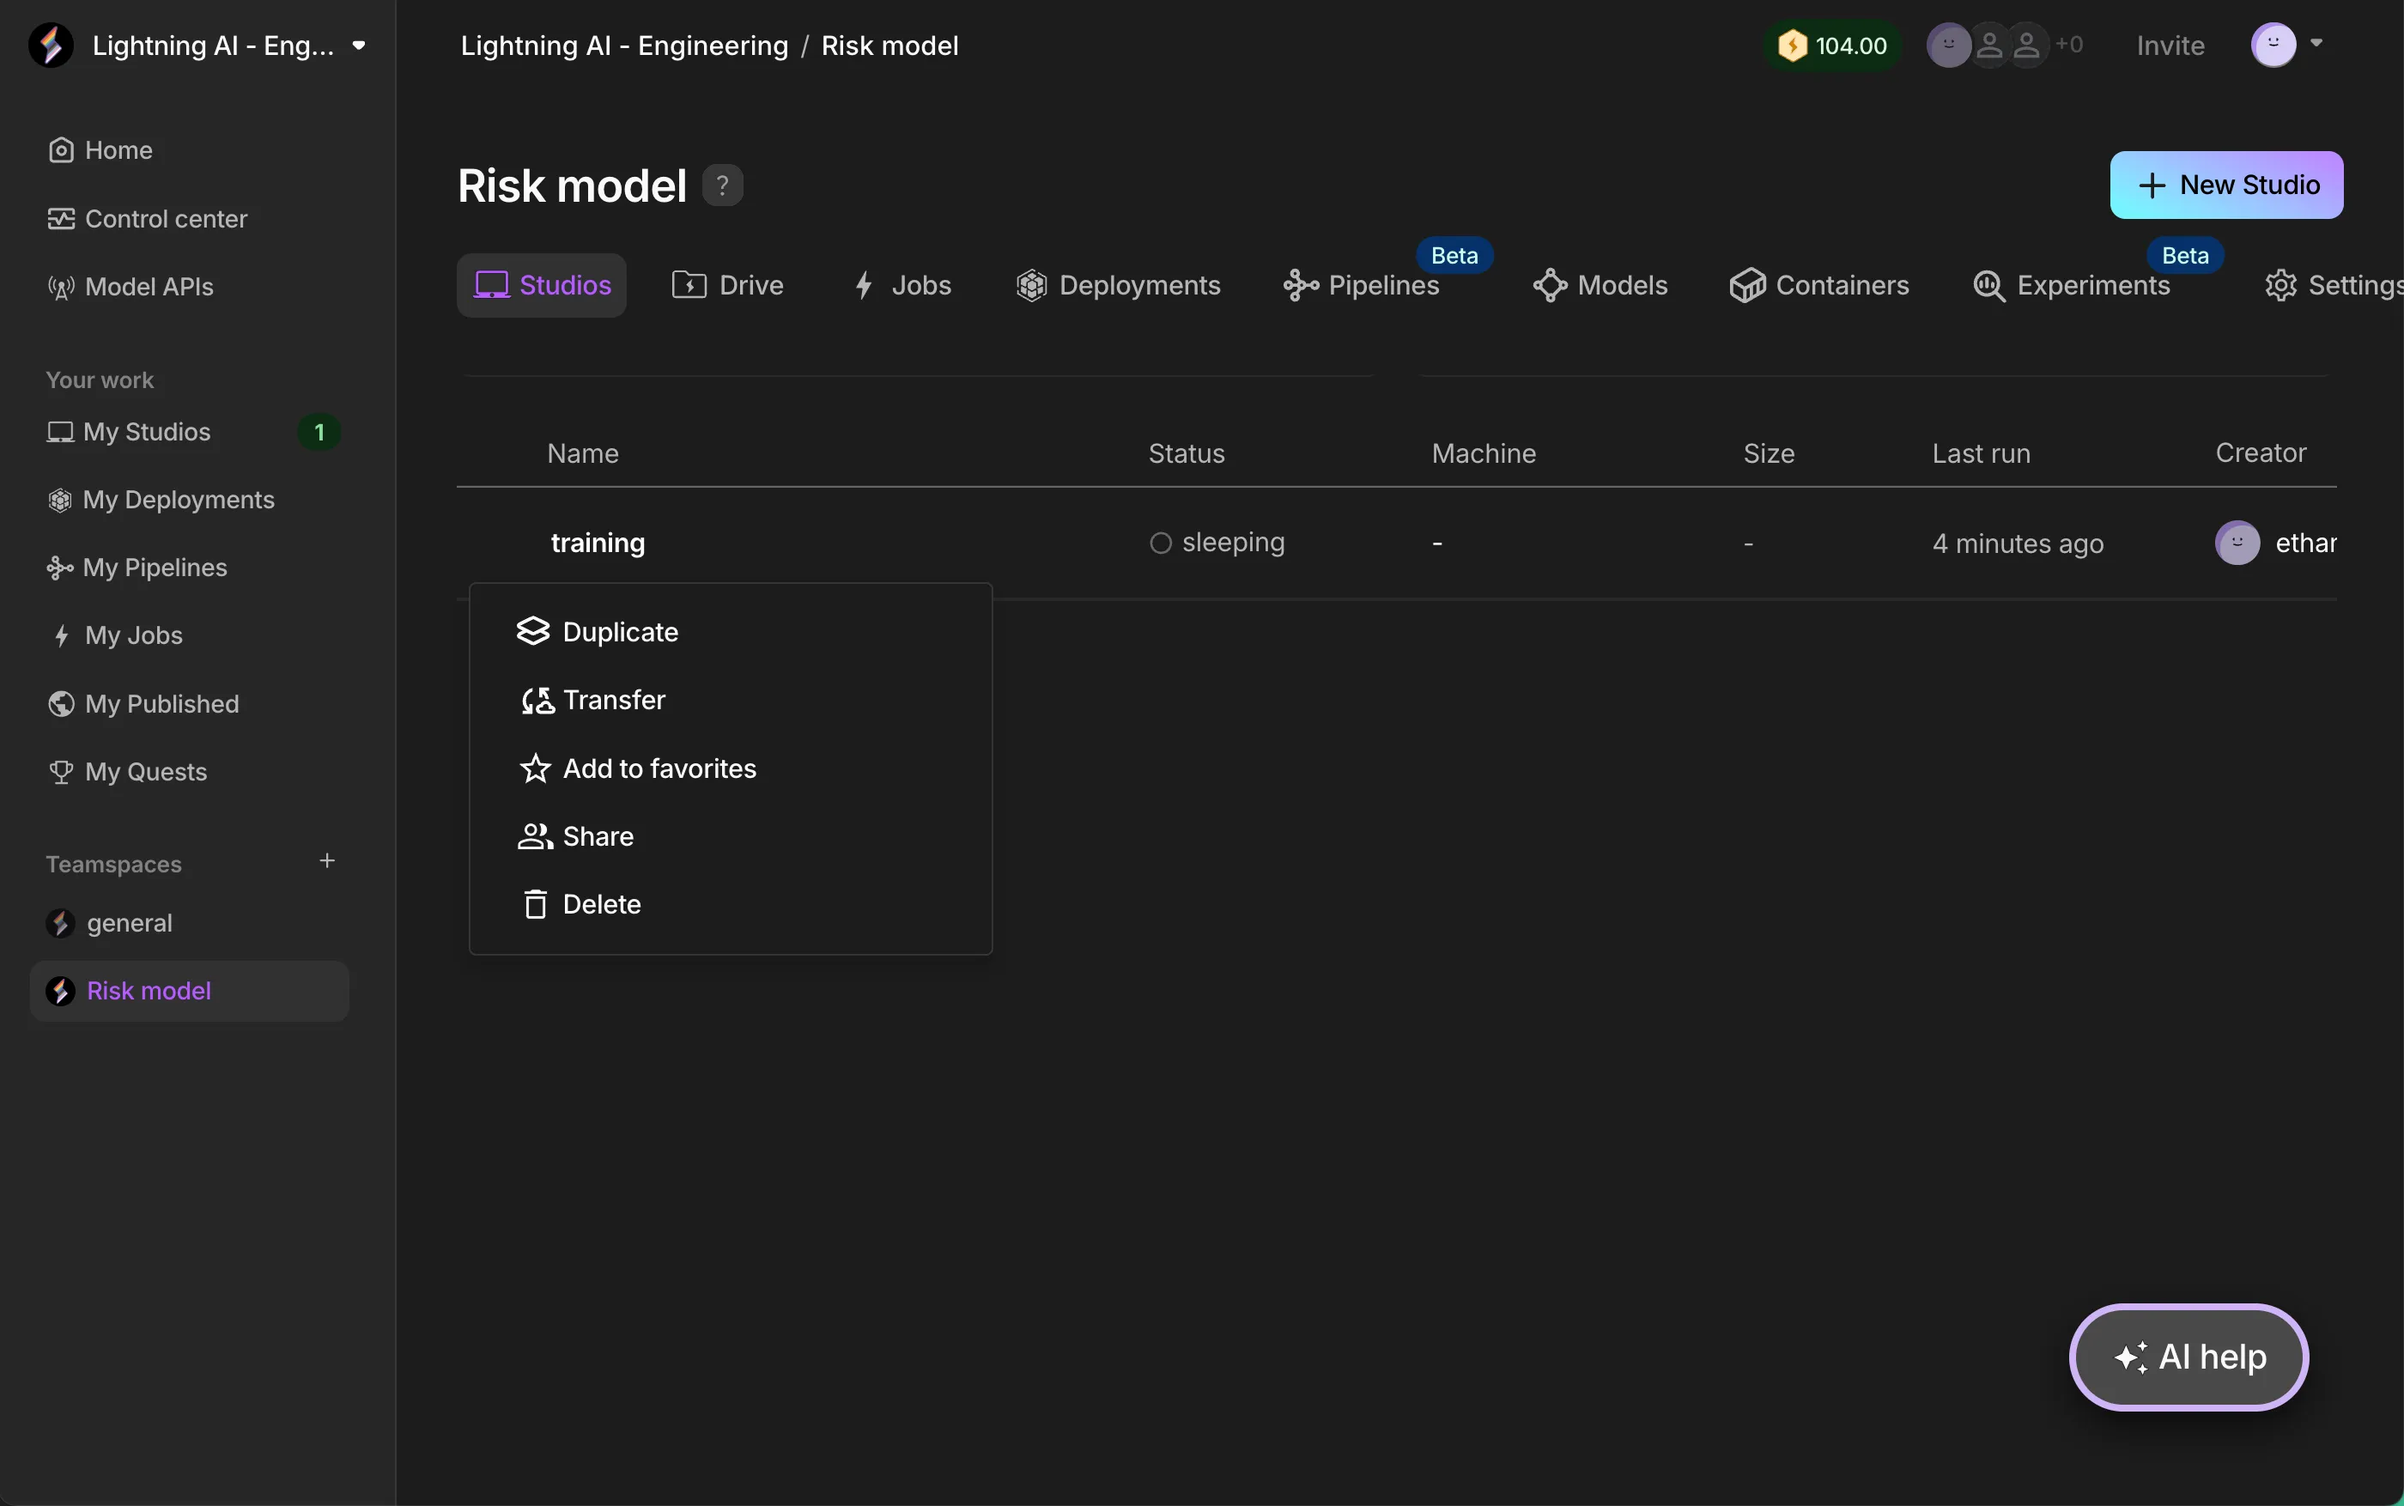Image resolution: width=2404 pixels, height=1506 pixels.
Task: Open the organization switcher dropdown arrow
Action: point(359,46)
